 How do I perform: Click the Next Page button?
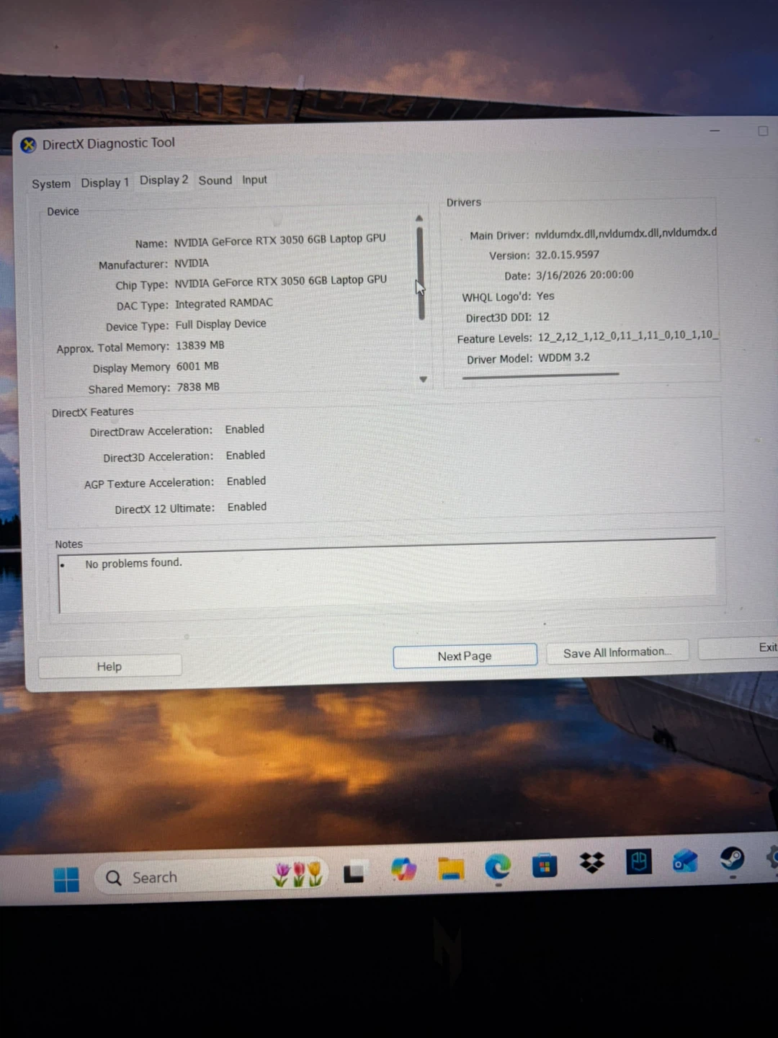pyautogui.click(x=465, y=656)
